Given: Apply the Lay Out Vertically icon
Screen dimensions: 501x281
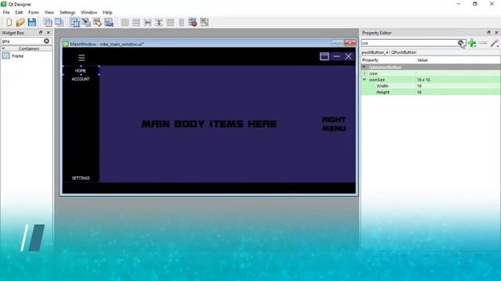Looking at the screenshot, I should click(x=136, y=23).
